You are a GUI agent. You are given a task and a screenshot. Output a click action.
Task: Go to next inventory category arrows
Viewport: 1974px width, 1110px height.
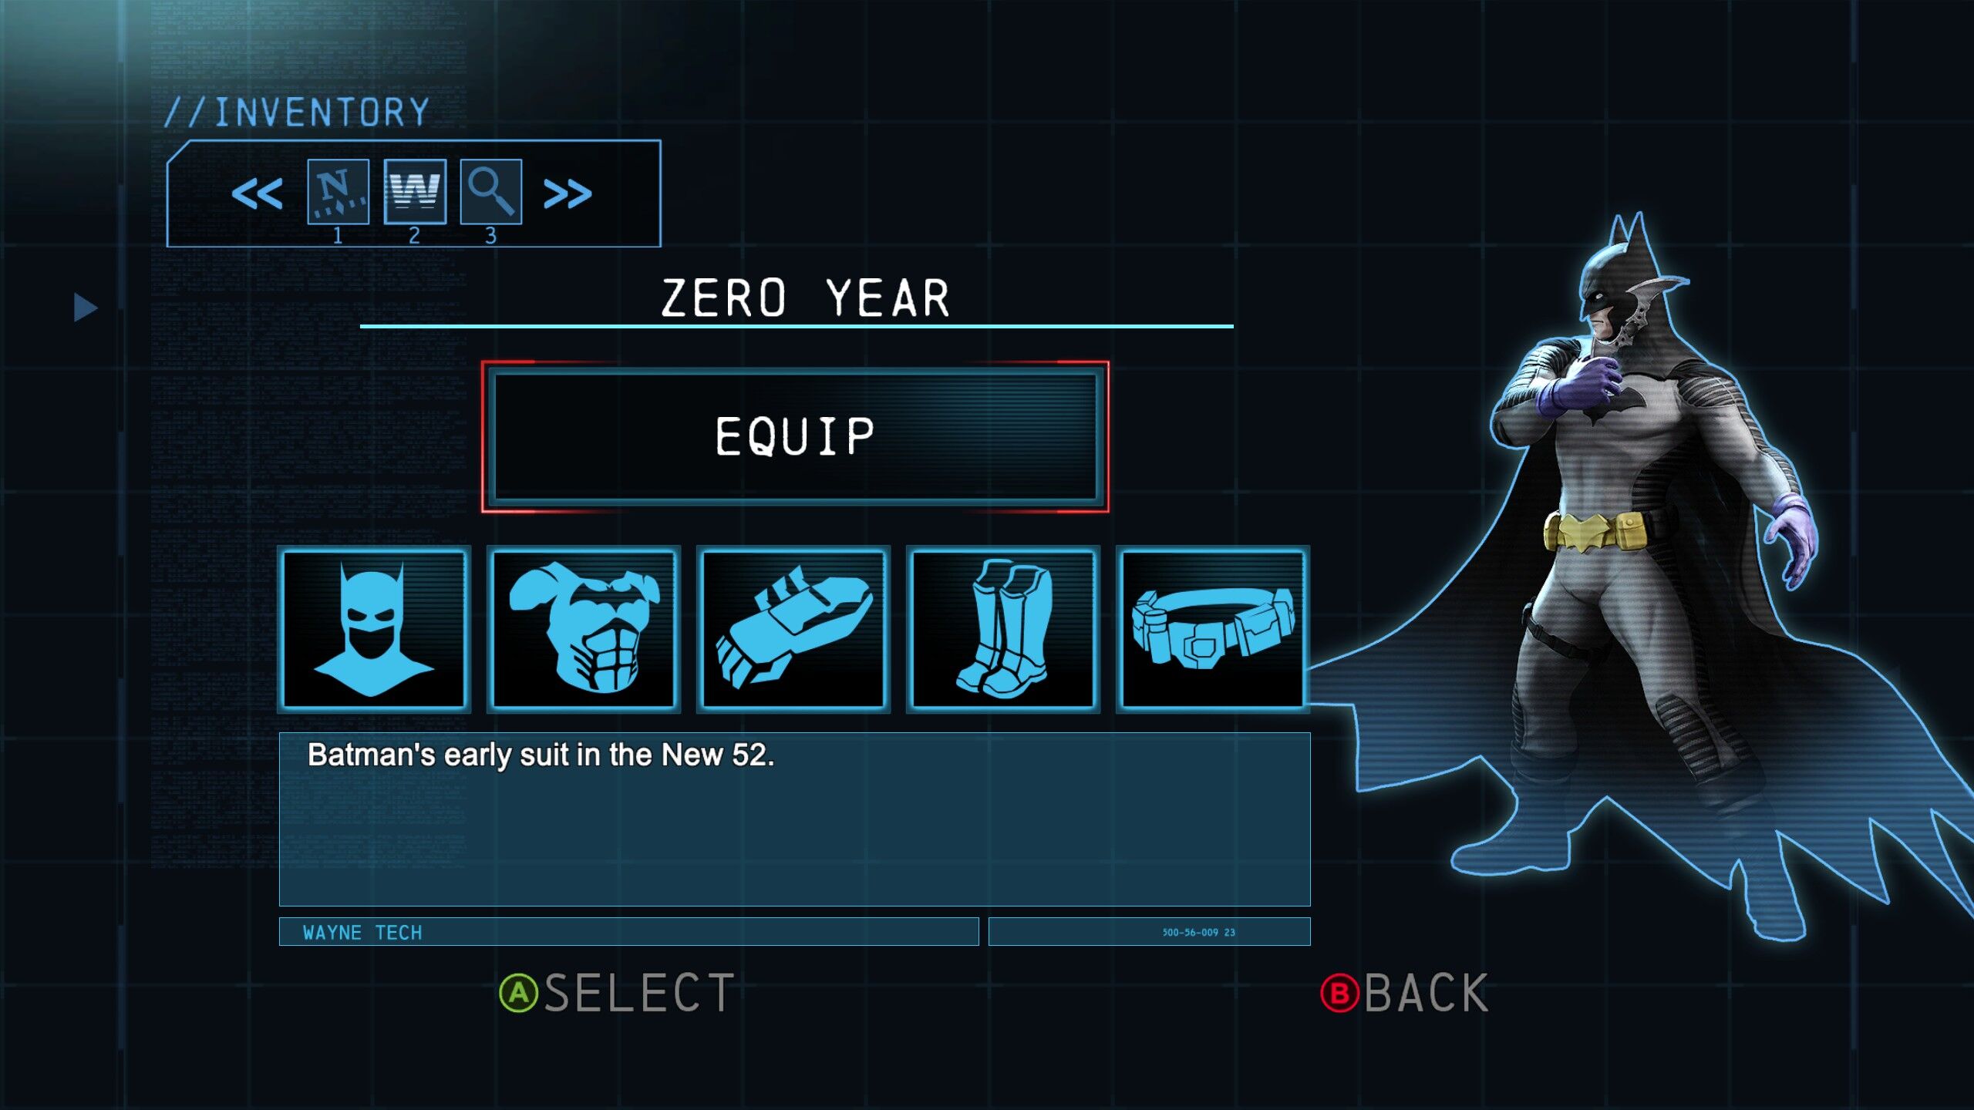[568, 193]
